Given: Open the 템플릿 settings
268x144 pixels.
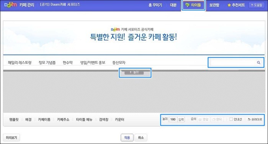Looking at the screenshot, I should [x=14, y=120].
